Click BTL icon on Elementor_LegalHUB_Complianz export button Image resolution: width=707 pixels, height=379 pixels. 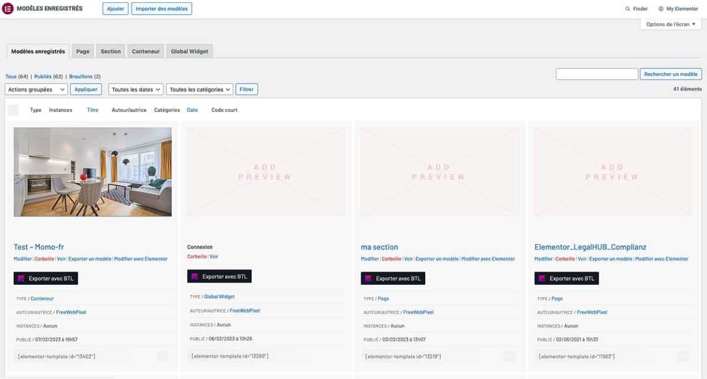coord(542,278)
